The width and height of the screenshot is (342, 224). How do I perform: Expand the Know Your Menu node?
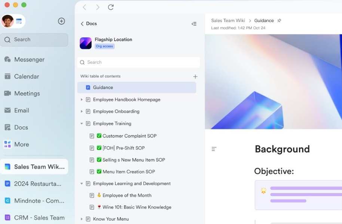(82, 219)
